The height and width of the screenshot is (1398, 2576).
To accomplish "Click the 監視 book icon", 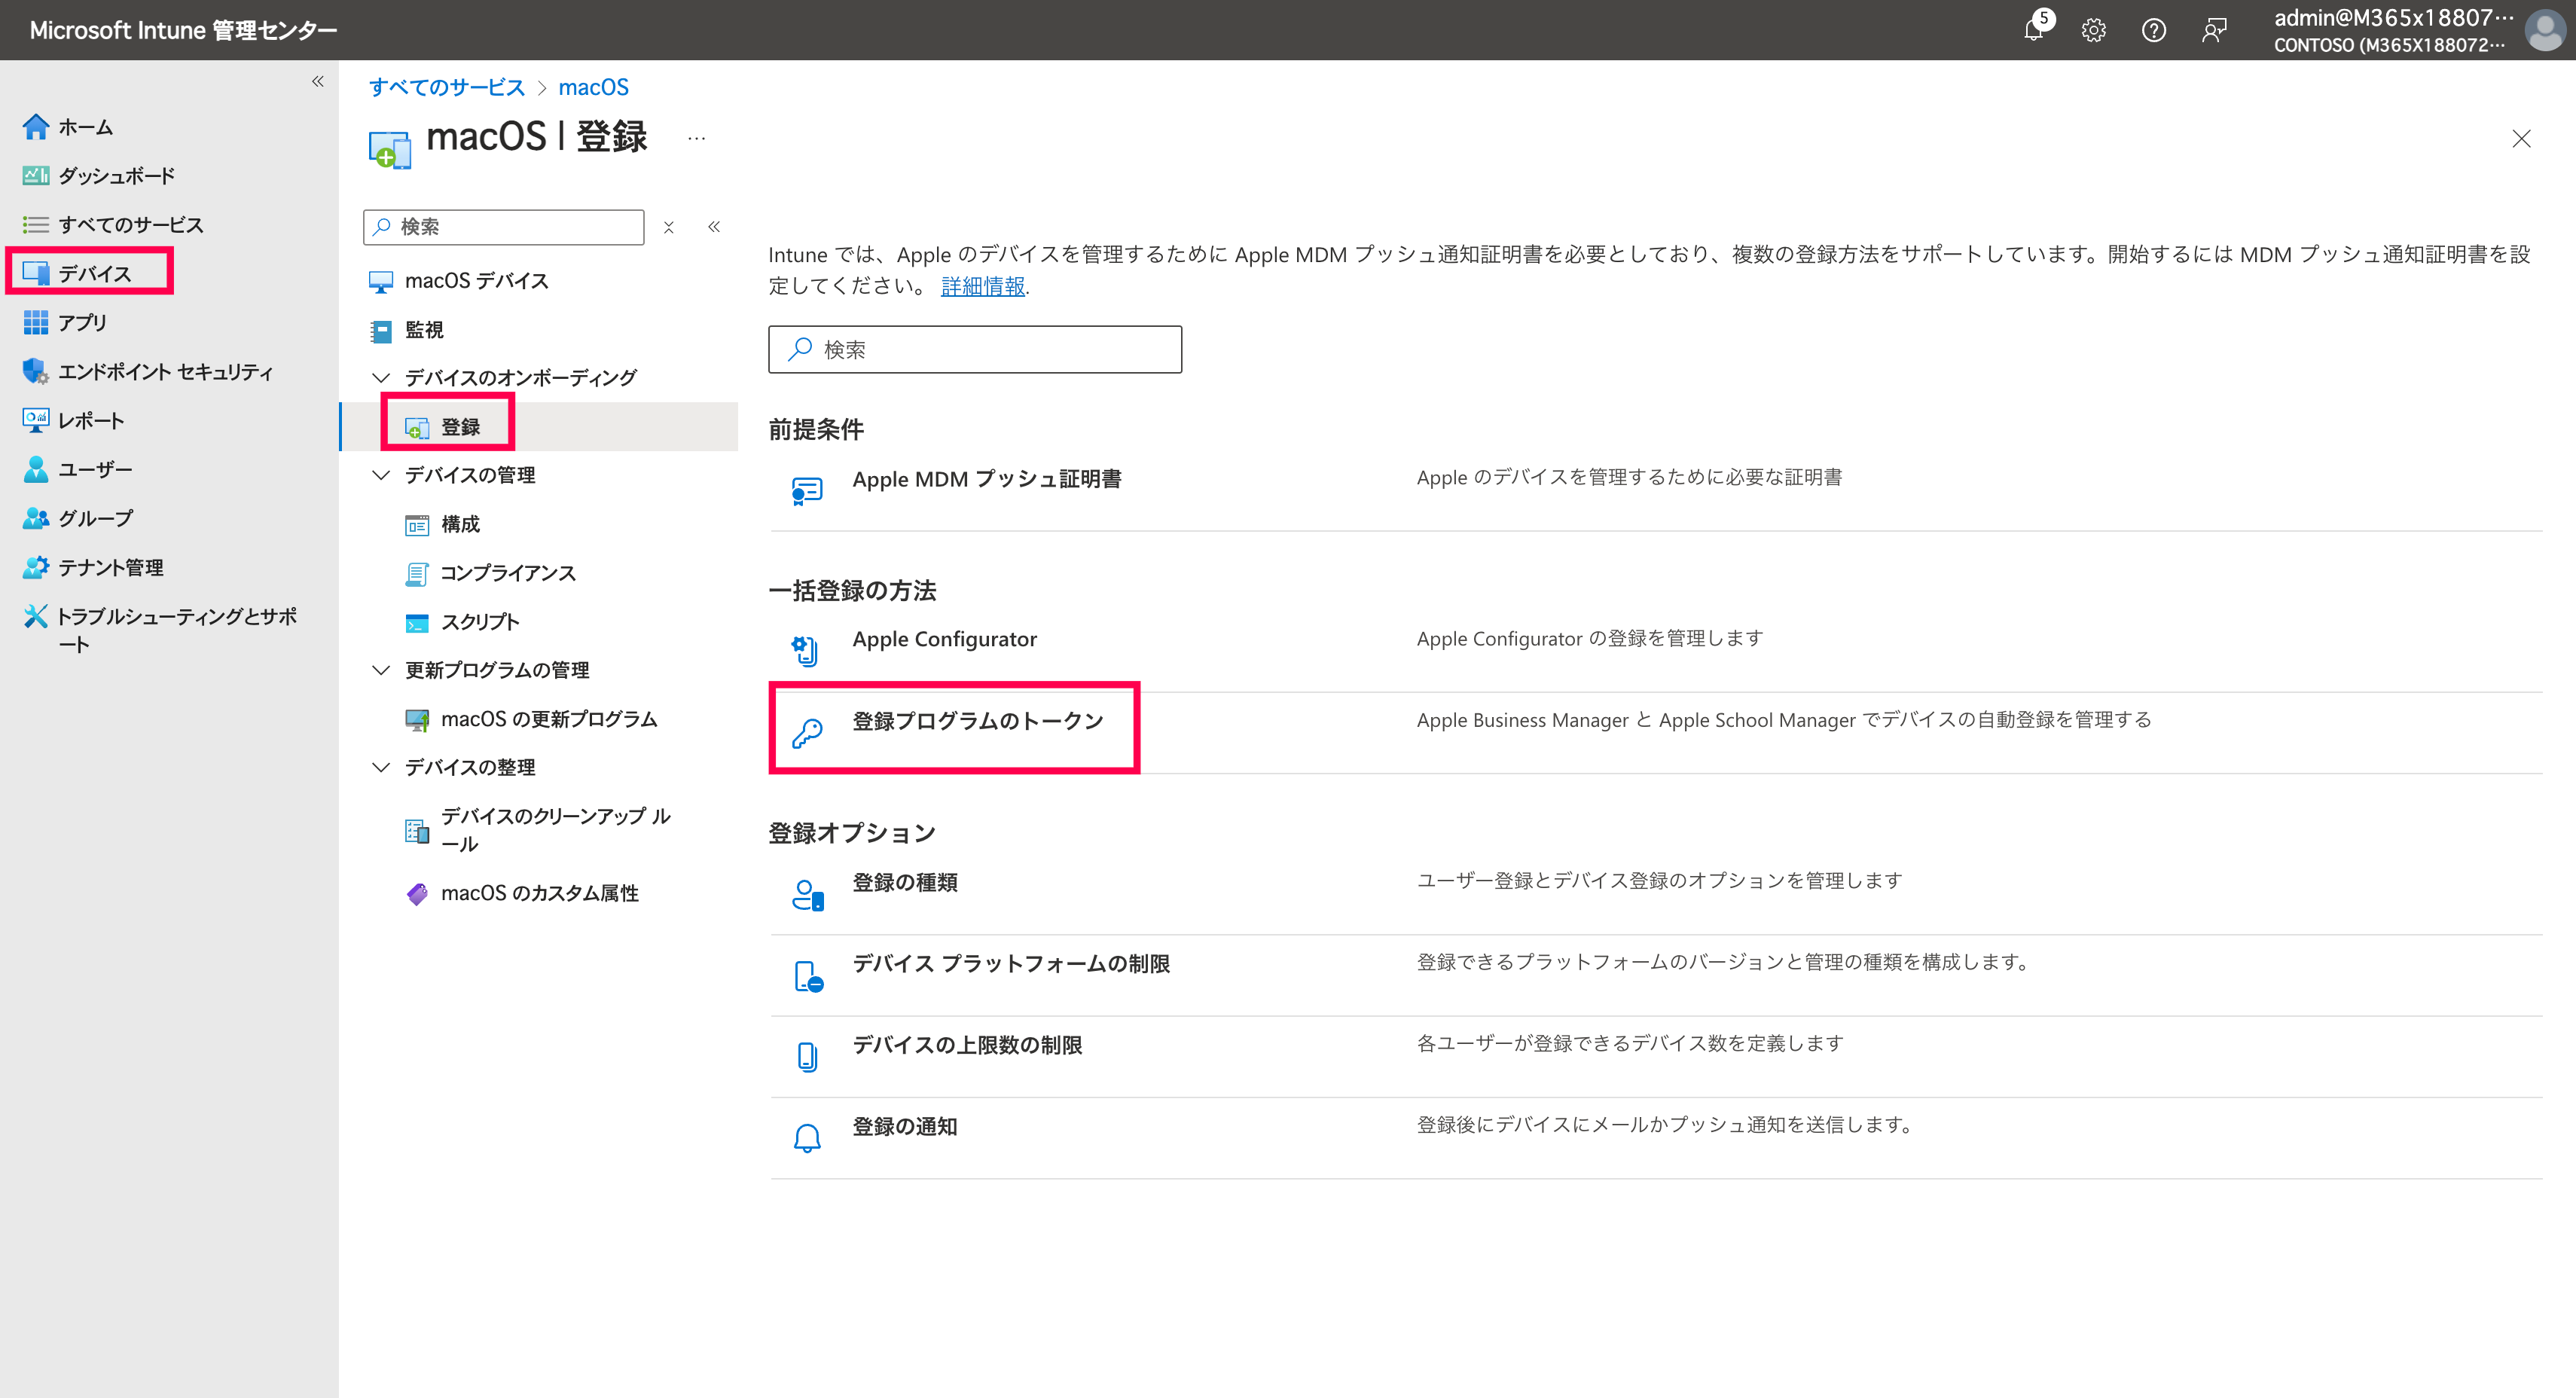I will click(381, 331).
